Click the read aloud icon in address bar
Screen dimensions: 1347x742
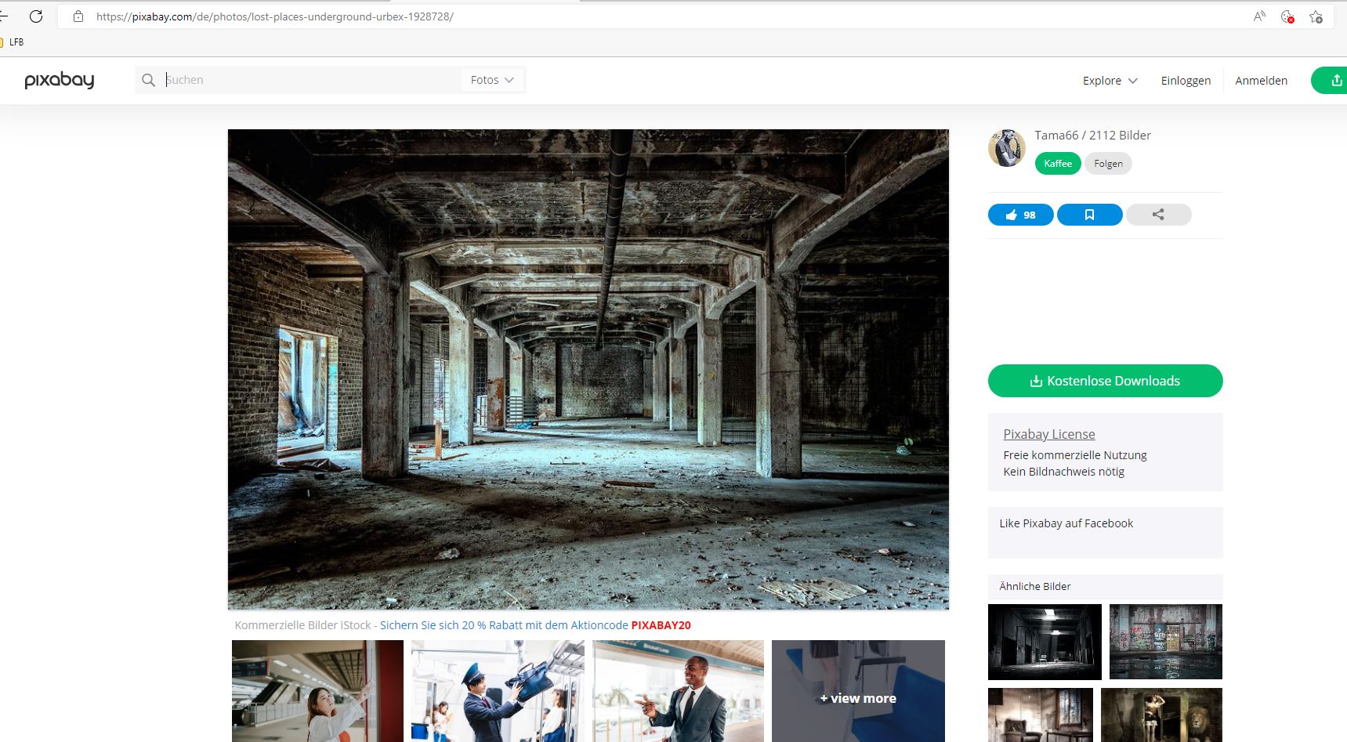tap(1259, 16)
